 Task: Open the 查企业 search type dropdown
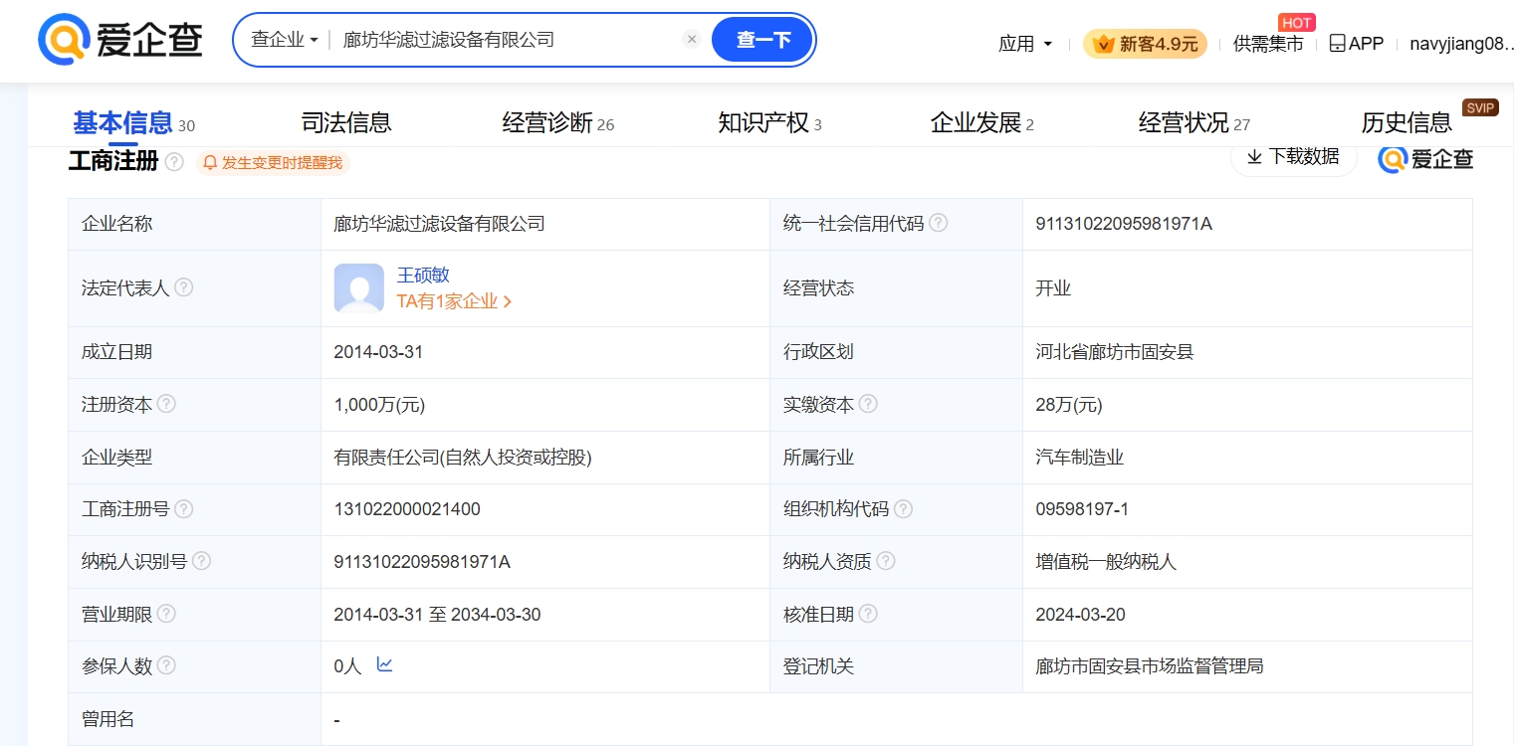tap(284, 40)
